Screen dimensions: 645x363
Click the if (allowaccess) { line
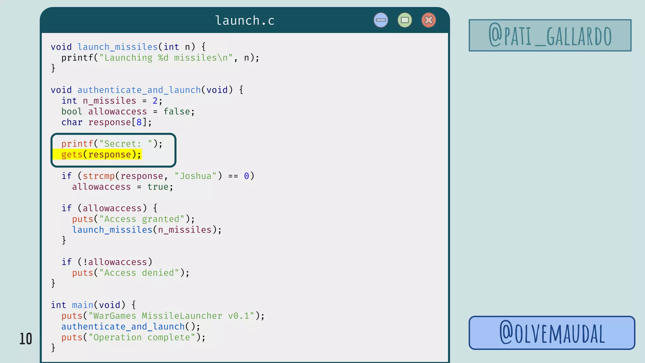point(109,208)
